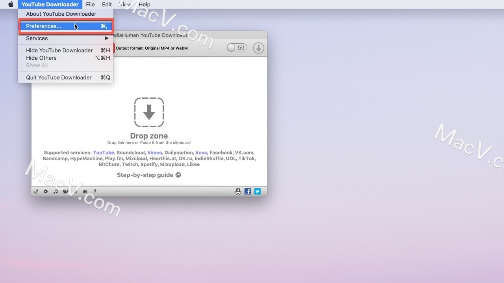Open the File menu

point(90,4)
